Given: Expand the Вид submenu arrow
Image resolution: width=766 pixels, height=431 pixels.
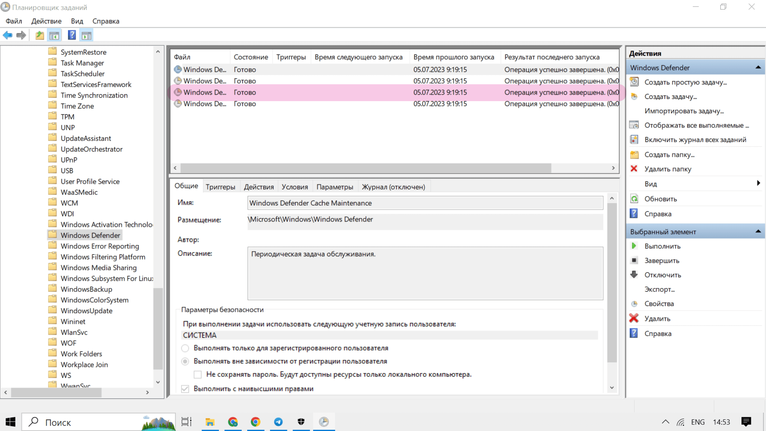Looking at the screenshot, I should pos(758,183).
